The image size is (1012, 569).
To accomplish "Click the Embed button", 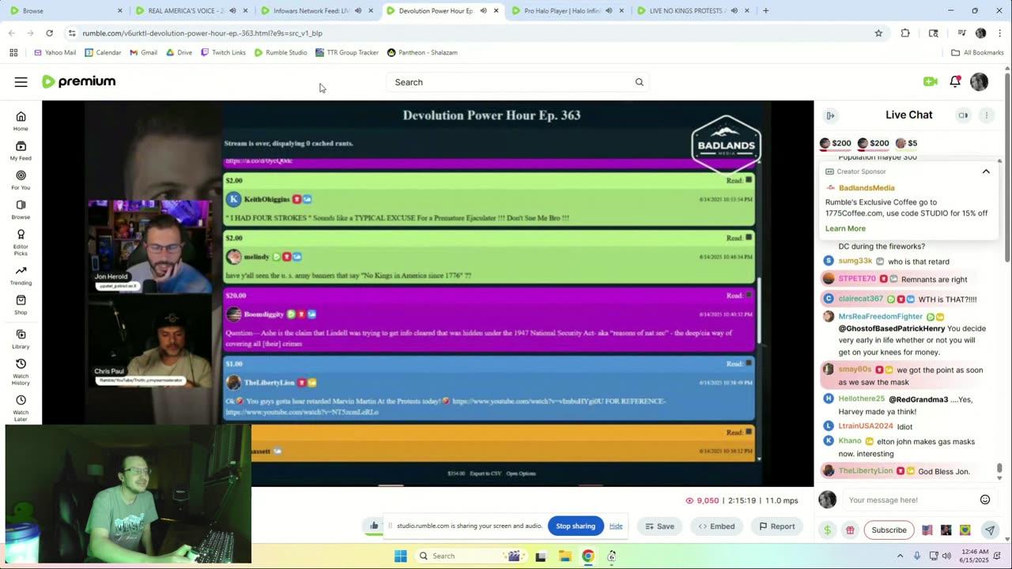I will [x=716, y=526].
